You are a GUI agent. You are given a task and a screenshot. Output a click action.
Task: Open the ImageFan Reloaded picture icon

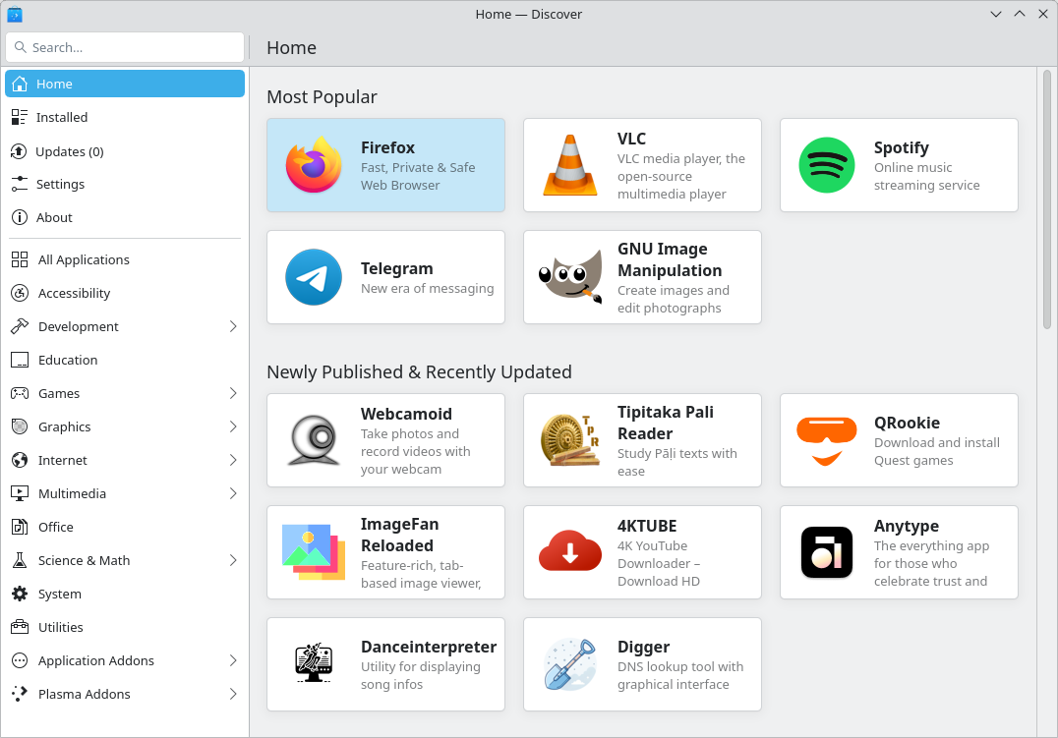314,552
